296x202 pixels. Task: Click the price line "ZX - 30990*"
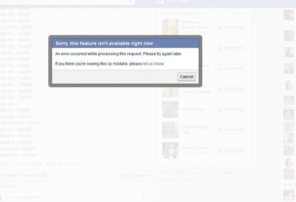click(x=16, y=130)
